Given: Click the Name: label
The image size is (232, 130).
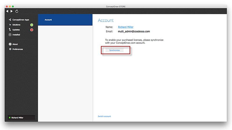Looking at the screenshot, I should pyautogui.click(x=109, y=27).
